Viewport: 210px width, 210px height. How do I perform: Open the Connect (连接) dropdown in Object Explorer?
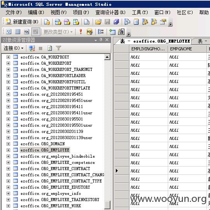tap(14, 48)
